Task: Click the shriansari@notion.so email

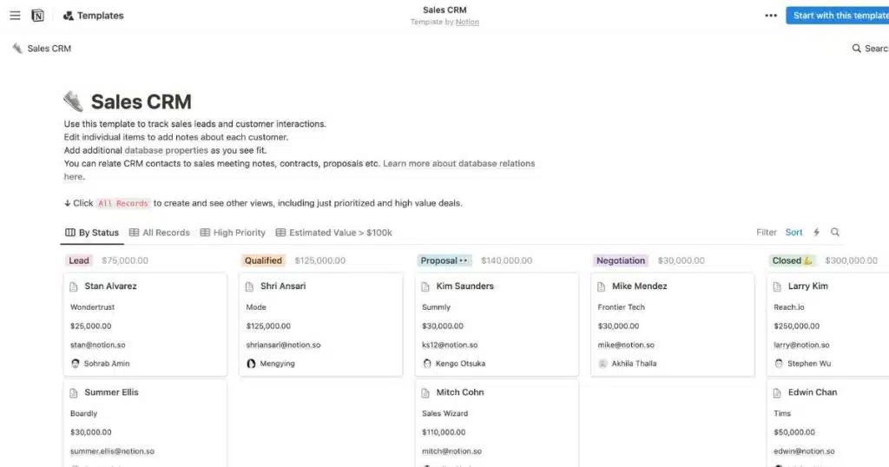Action: (x=283, y=345)
